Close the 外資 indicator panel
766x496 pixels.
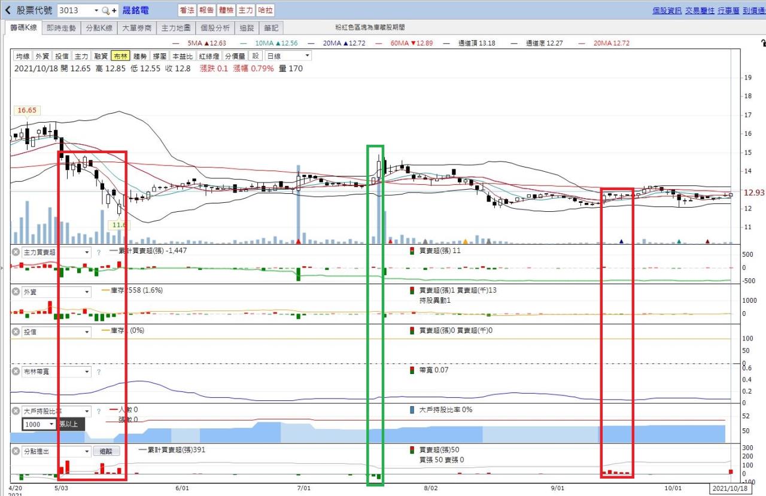pyautogui.click(x=16, y=292)
